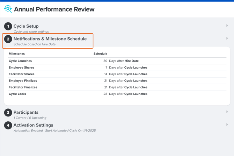Click the step 3 number badge

tap(8, 113)
